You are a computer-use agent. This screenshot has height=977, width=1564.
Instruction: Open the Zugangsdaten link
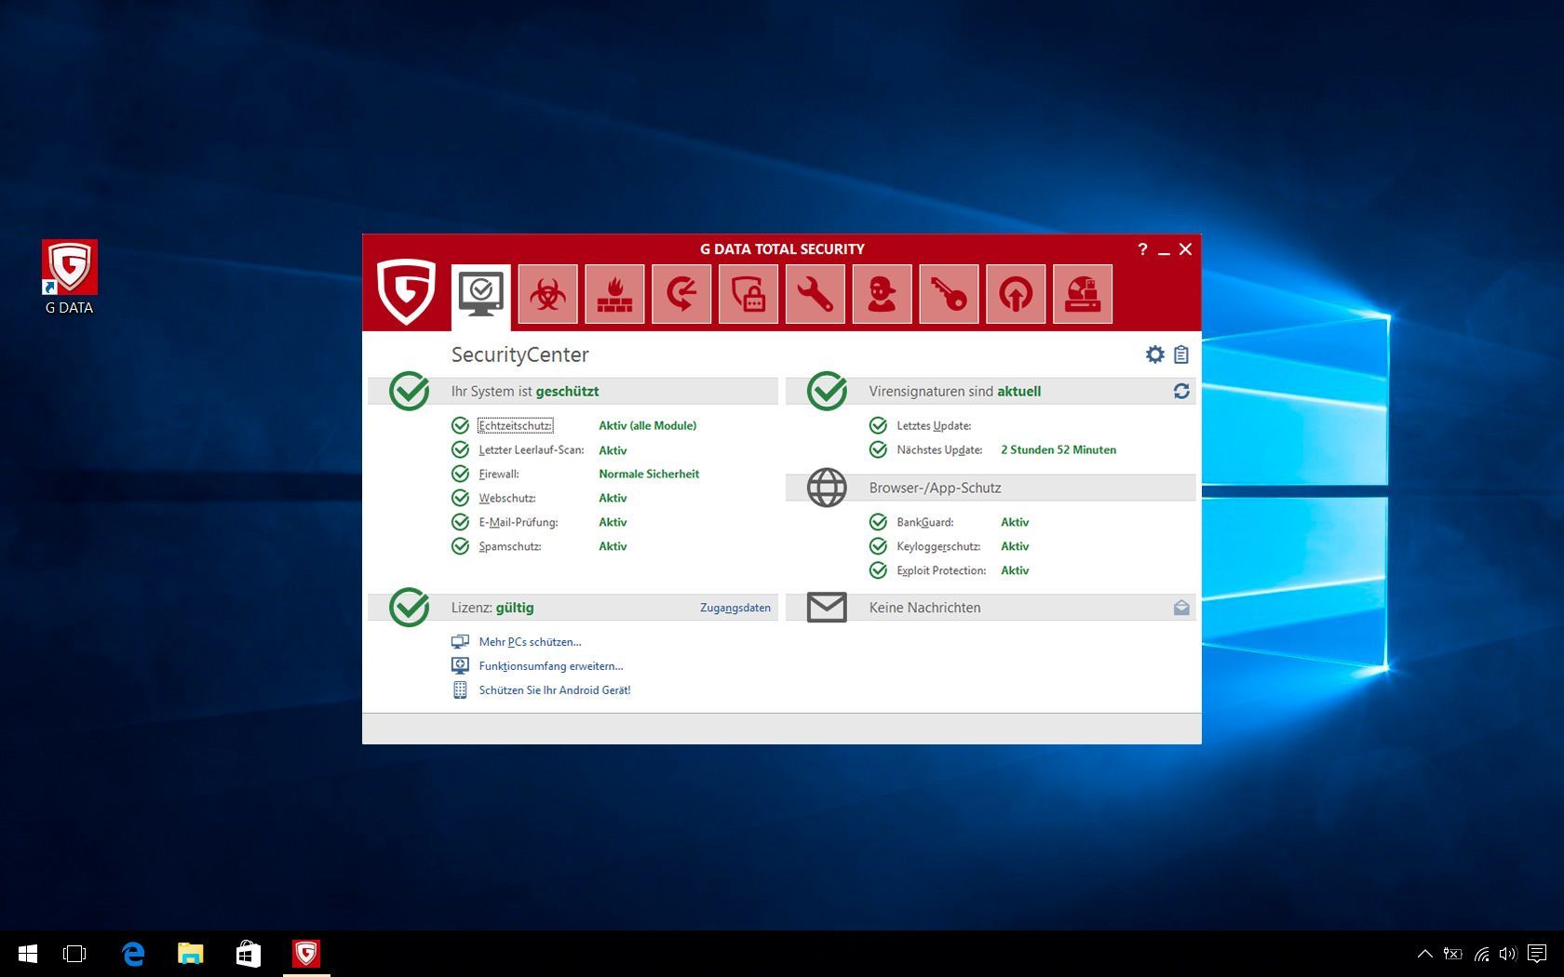point(735,608)
